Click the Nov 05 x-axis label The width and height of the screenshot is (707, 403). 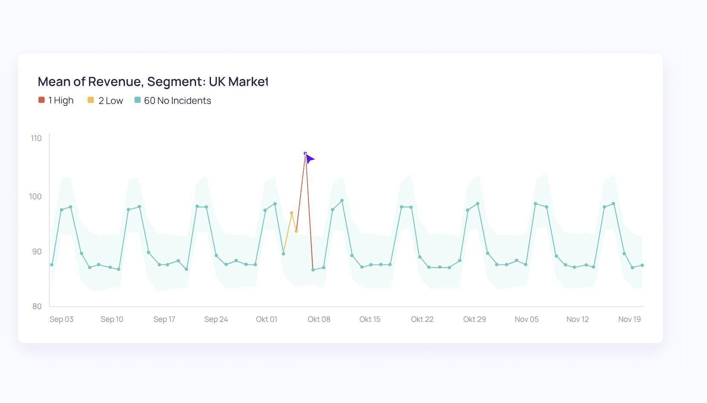pyautogui.click(x=527, y=319)
